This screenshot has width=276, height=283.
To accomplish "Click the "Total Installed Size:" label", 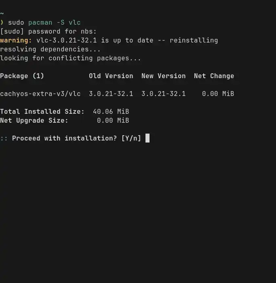I will click(x=42, y=112).
